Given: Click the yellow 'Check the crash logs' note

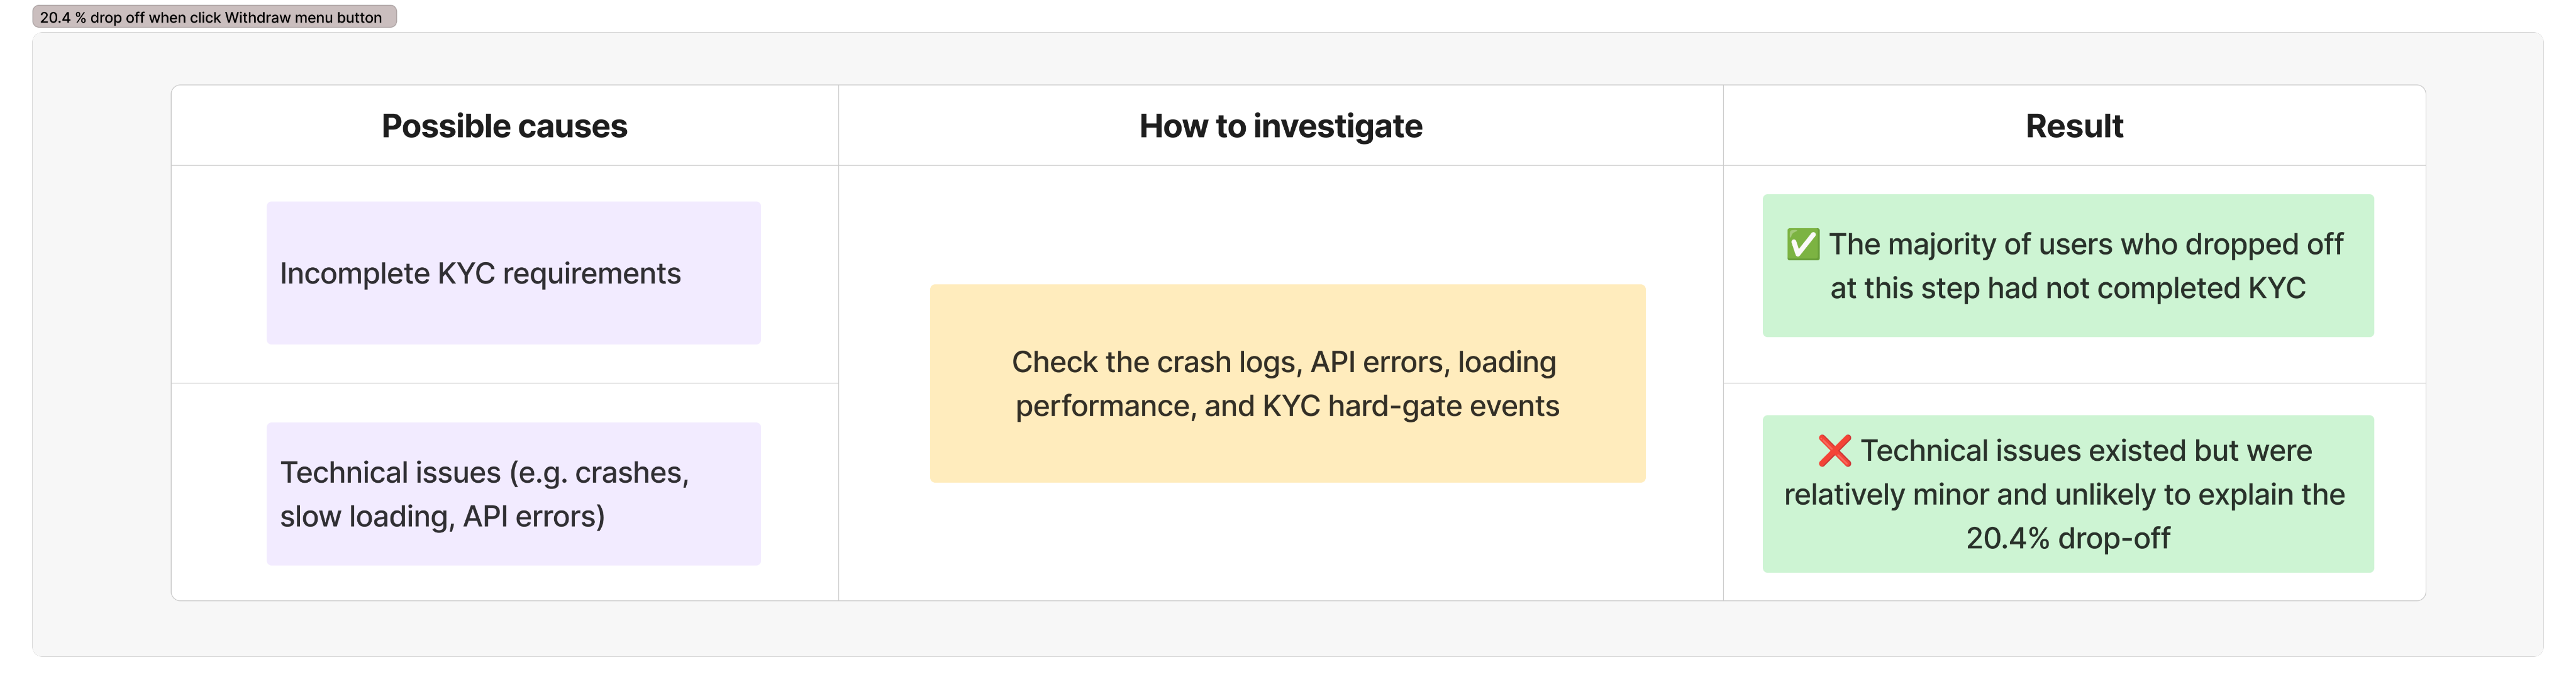Looking at the screenshot, I should point(1287,384).
